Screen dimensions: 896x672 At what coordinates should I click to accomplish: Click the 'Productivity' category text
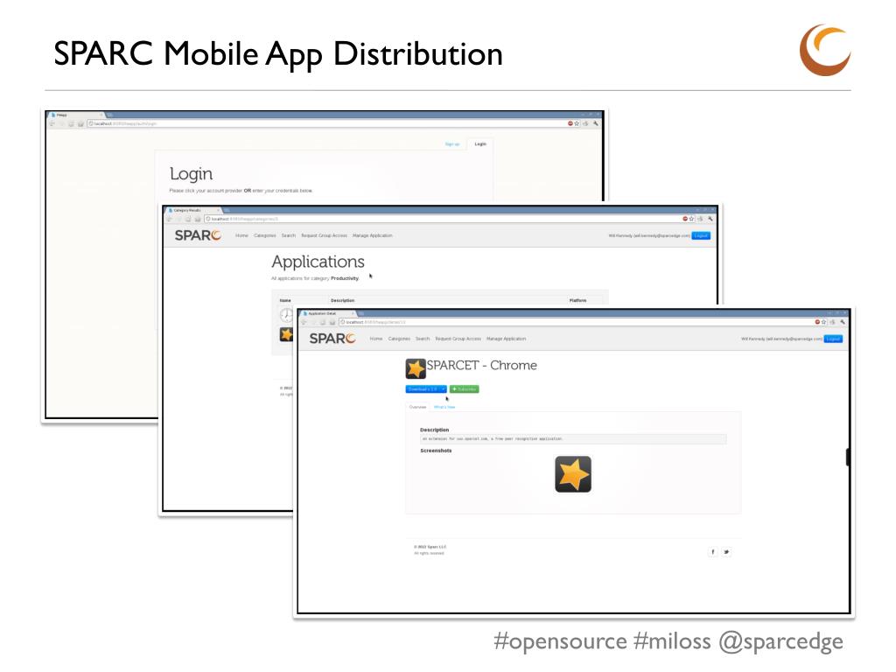(x=345, y=278)
